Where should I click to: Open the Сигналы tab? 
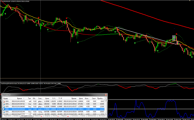74,116
